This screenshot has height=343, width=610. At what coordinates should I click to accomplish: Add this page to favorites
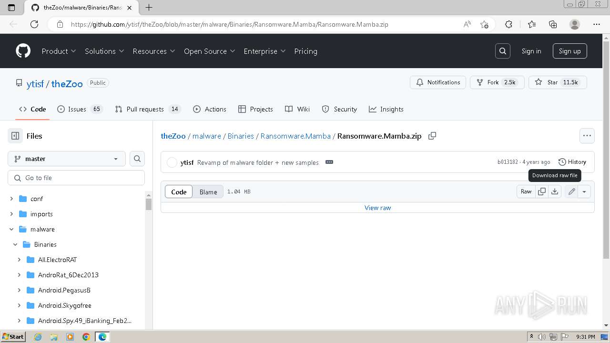(x=484, y=24)
